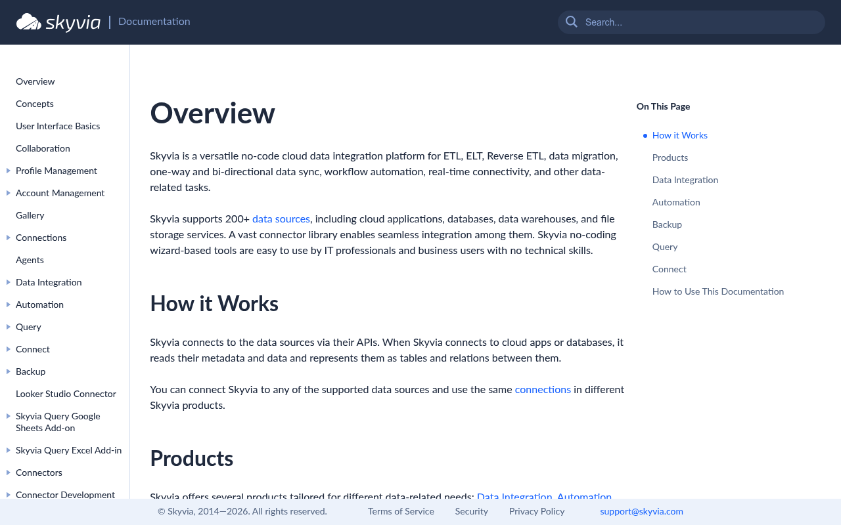Jump to Connect in On This Page

[x=669, y=269]
